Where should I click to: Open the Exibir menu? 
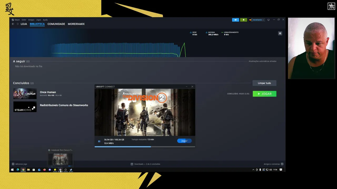(24, 20)
